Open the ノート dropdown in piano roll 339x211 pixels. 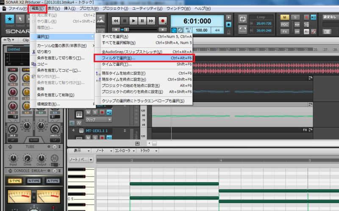(x=104, y=151)
